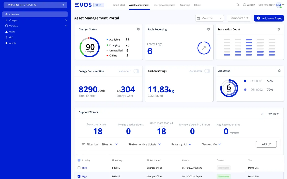Screen dimensions: 287x179
Task: Toggle Carbon Savings last month switch
Action: 207,71
